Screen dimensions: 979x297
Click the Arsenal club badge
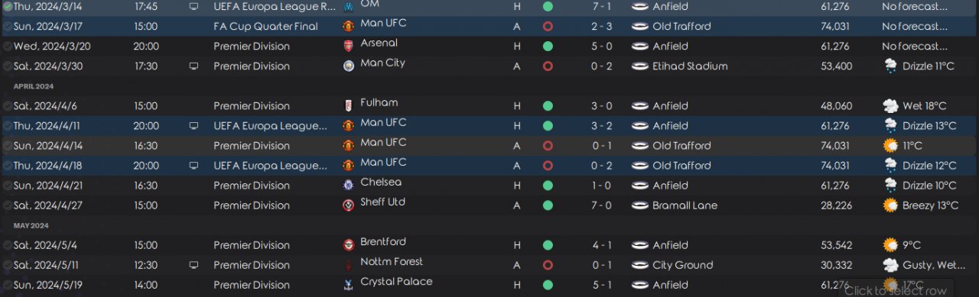(x=349, y=46)
